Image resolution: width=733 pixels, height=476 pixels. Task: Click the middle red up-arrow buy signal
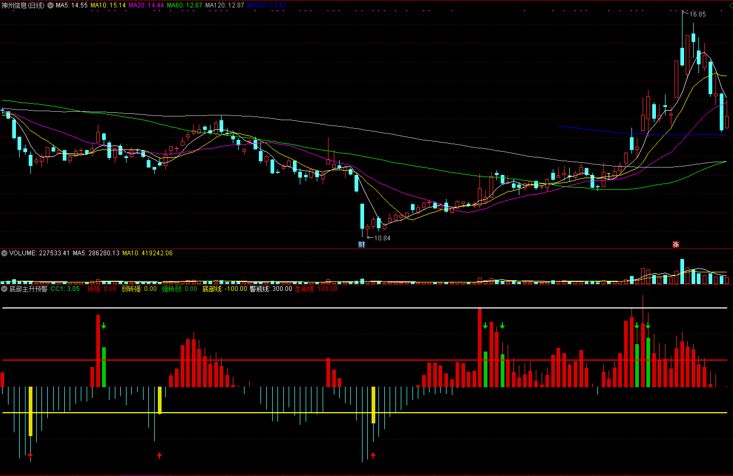(159, 455)
